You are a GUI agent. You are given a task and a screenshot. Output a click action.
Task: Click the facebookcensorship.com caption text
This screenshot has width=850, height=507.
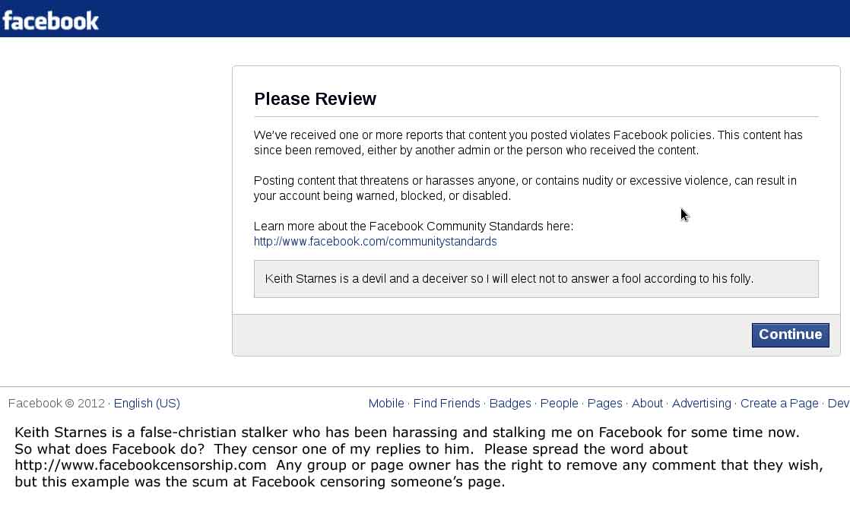tap(141, 465)
